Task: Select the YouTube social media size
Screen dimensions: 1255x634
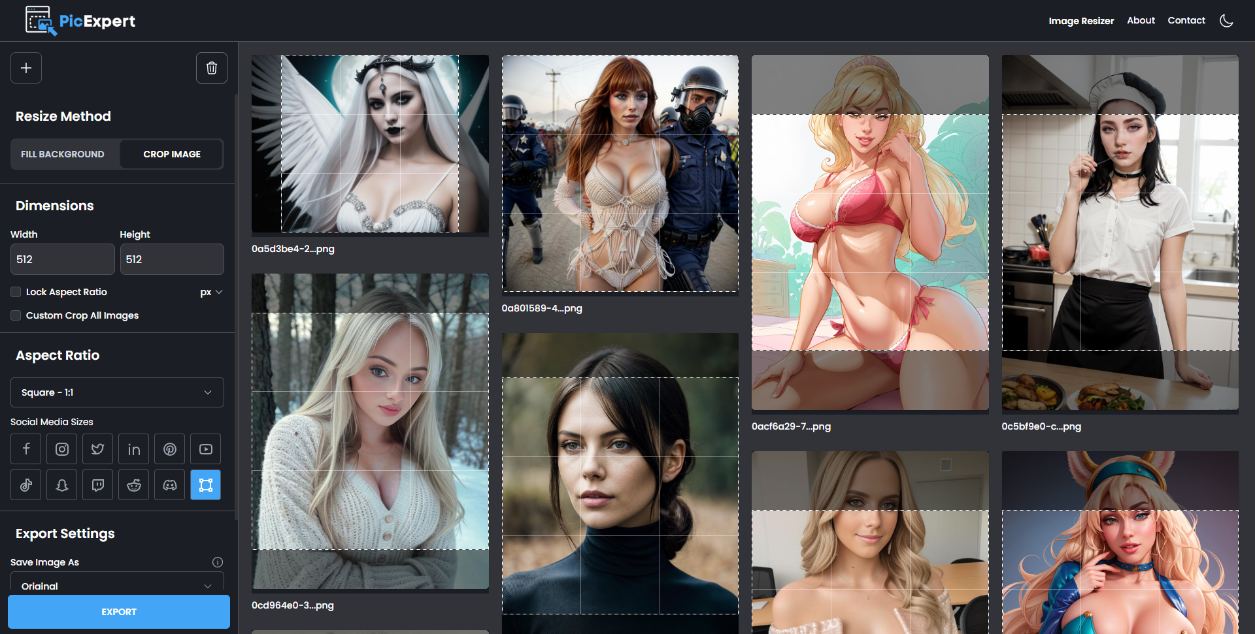Action: click(206, 449)
